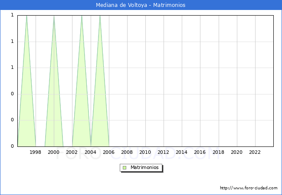
Task: Click the 2020 x-axis label
Action: pos(236,152)
